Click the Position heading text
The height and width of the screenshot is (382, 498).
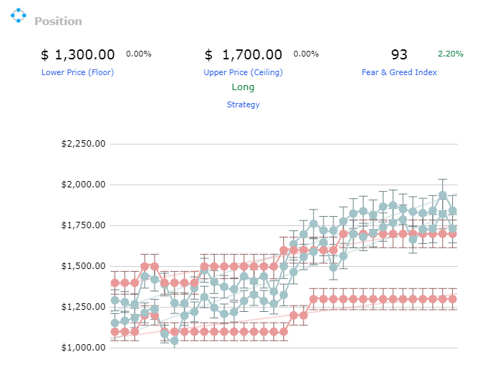[x=58, y=21]
